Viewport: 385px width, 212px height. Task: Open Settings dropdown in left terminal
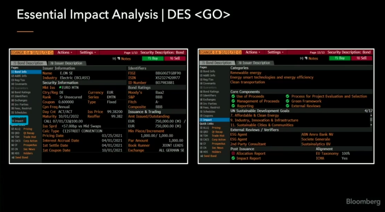88,52
